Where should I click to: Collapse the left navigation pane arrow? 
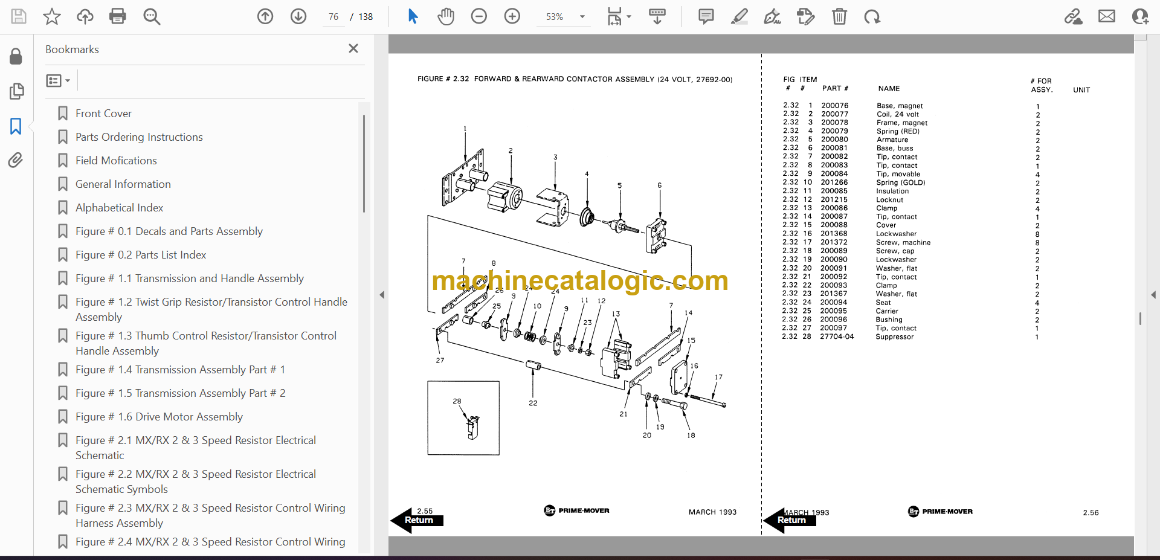click(382, 295)
